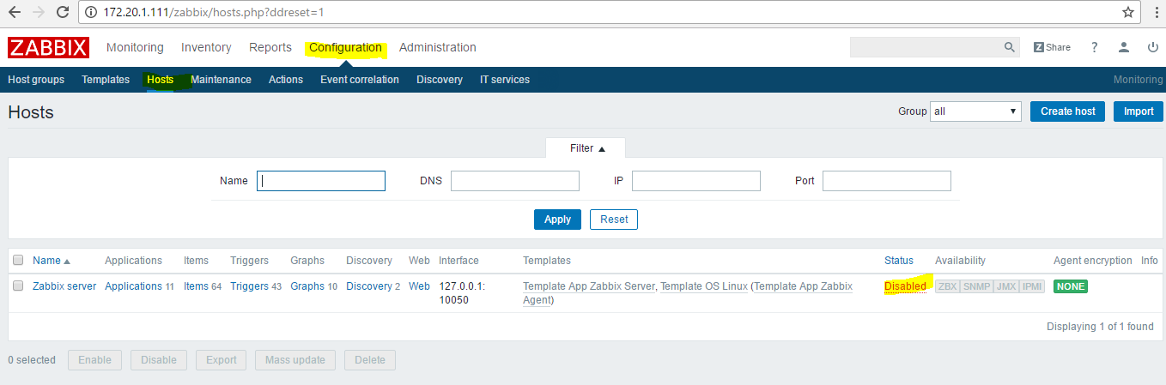Click the SNMP availability indicator
Viewport: 1166px width, 385px height.
(x=975, y=286)
